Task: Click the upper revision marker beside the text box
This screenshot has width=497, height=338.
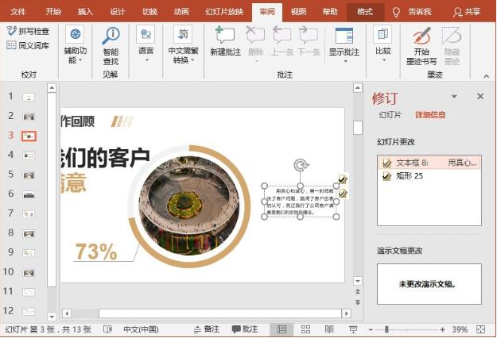Action: point(342,179)
